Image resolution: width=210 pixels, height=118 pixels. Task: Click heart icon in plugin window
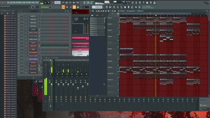[x=76, y=19]
